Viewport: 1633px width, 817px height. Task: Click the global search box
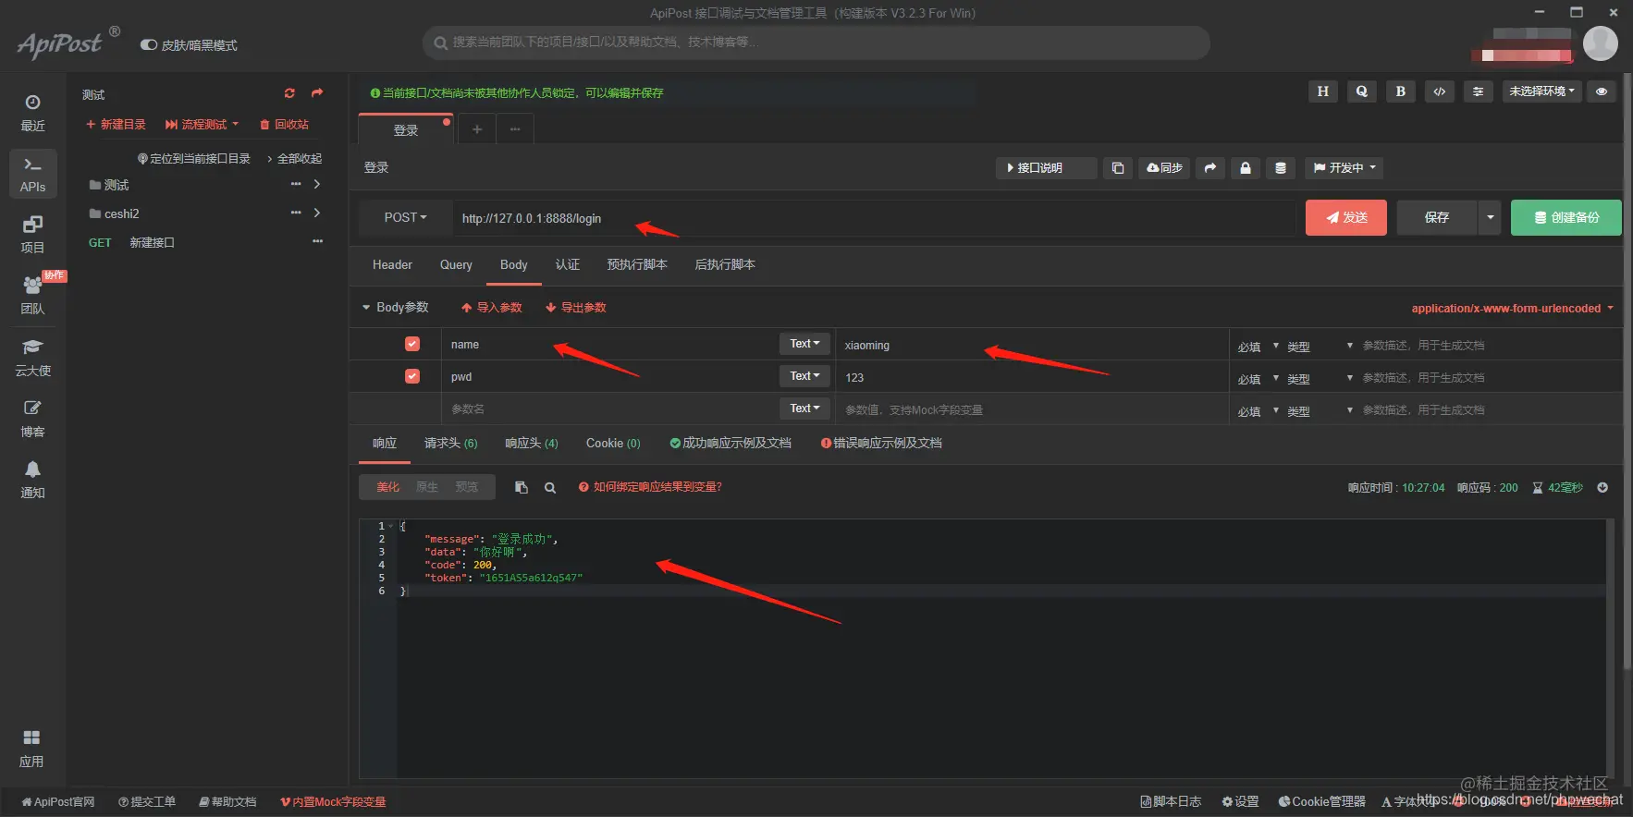coord(816,43)
